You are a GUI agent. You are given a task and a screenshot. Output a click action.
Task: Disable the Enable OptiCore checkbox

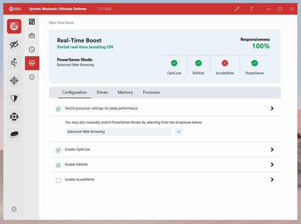[x=58, y=150]
